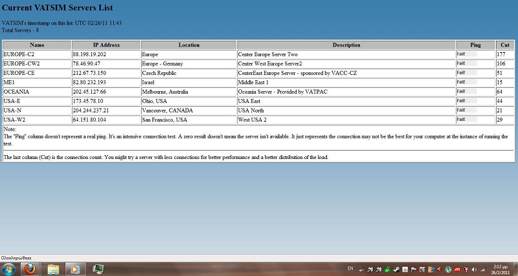This screenshot has height=276, width=518.
Task: Click the red arrow tray icon
Action: 439,270
